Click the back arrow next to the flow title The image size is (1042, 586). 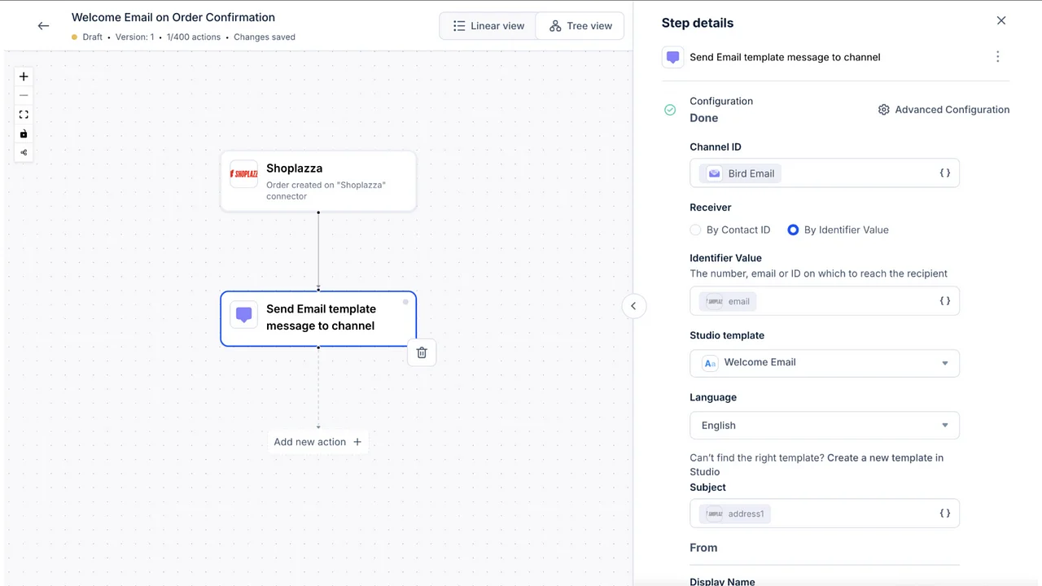point(42,25)
